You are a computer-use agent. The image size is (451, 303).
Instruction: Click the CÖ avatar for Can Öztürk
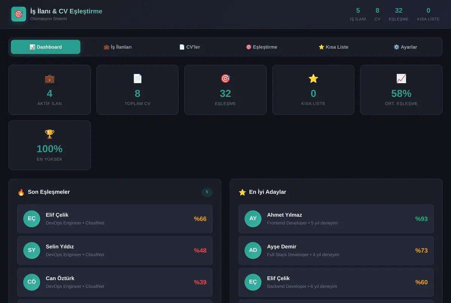pos(32,282)
